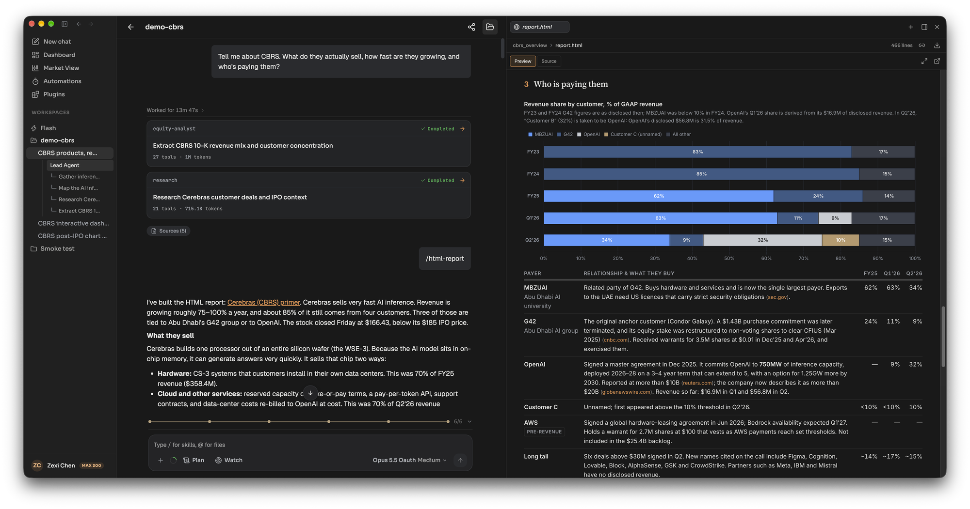Open cnbc.com citation link
This screenshot has height=509, width=970.
[x=615, y=340]
